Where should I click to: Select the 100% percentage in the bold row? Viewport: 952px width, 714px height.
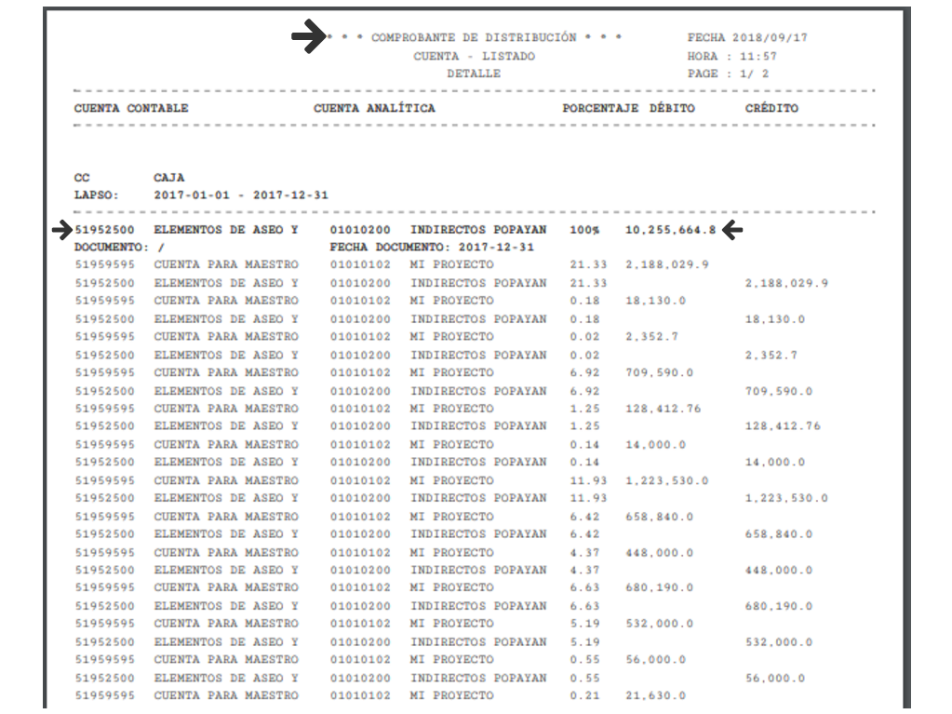point(584,230)
